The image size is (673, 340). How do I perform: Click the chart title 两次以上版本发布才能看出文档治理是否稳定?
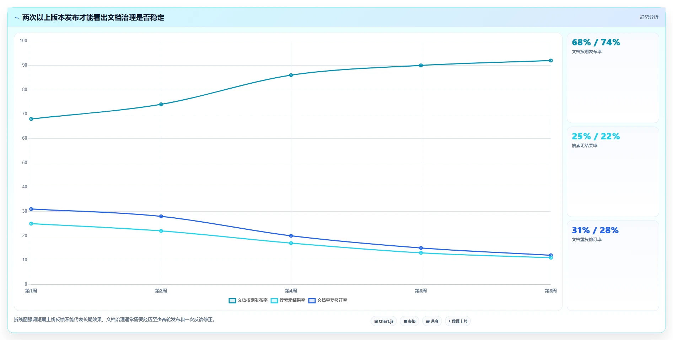point(93,18)
